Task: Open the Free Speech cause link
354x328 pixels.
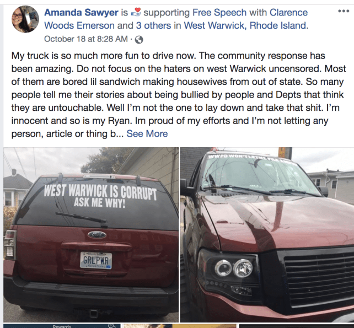Action: (219, 13)
